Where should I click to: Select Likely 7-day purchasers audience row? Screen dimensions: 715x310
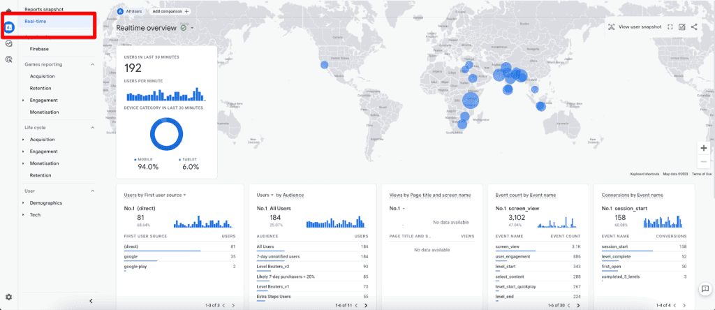tap(312, 278)
